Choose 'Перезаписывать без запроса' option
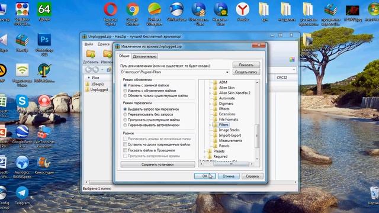 (125, 114)
